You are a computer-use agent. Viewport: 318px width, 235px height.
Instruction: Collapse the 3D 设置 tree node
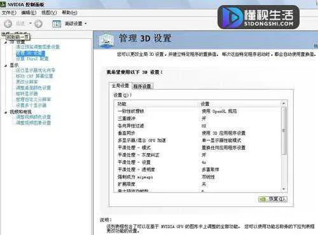coord(6,43)
